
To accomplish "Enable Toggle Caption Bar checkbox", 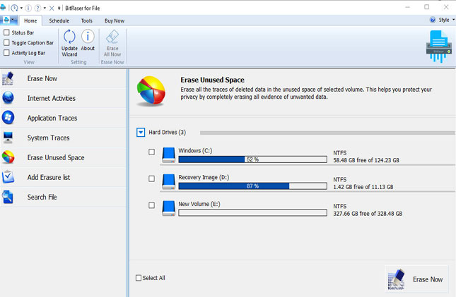I will pos(6,42).
